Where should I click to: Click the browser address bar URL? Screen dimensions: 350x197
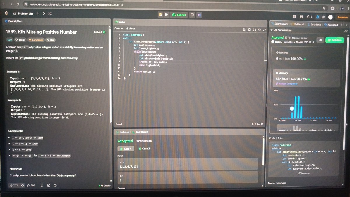coord(76,5)
